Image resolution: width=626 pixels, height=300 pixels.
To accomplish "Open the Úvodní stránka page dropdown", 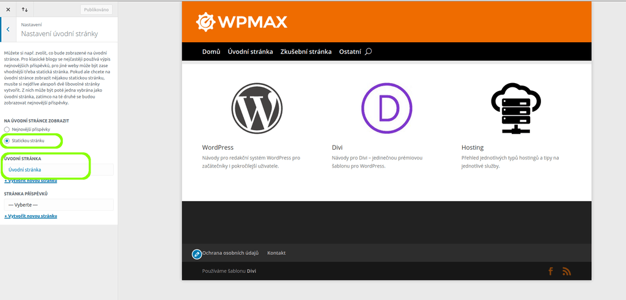I will [x=59, y=169].
